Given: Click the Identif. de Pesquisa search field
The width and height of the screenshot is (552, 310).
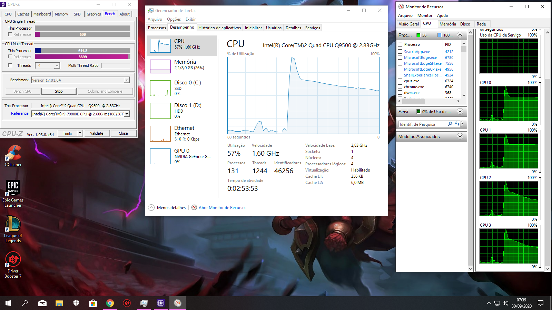Looking at the screenshot, I should coord(422,124).
